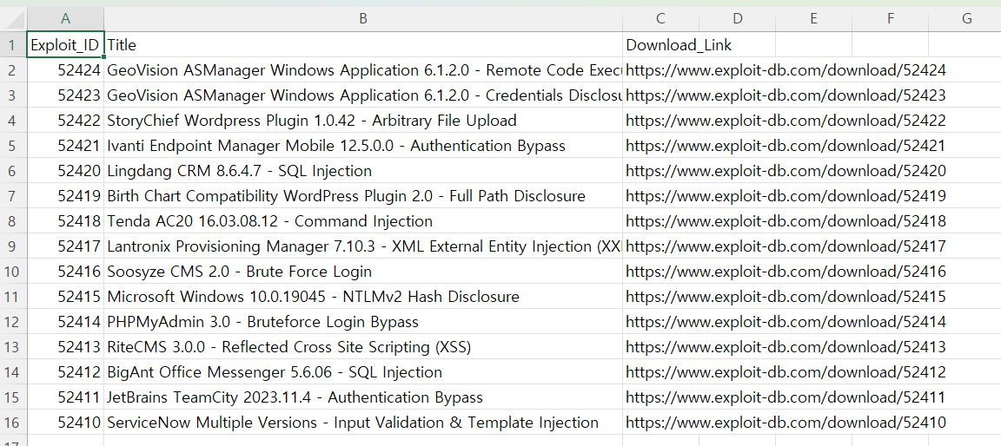Select row 8 header
This screenshot has height=446, width=1001.
pos(13,221)
